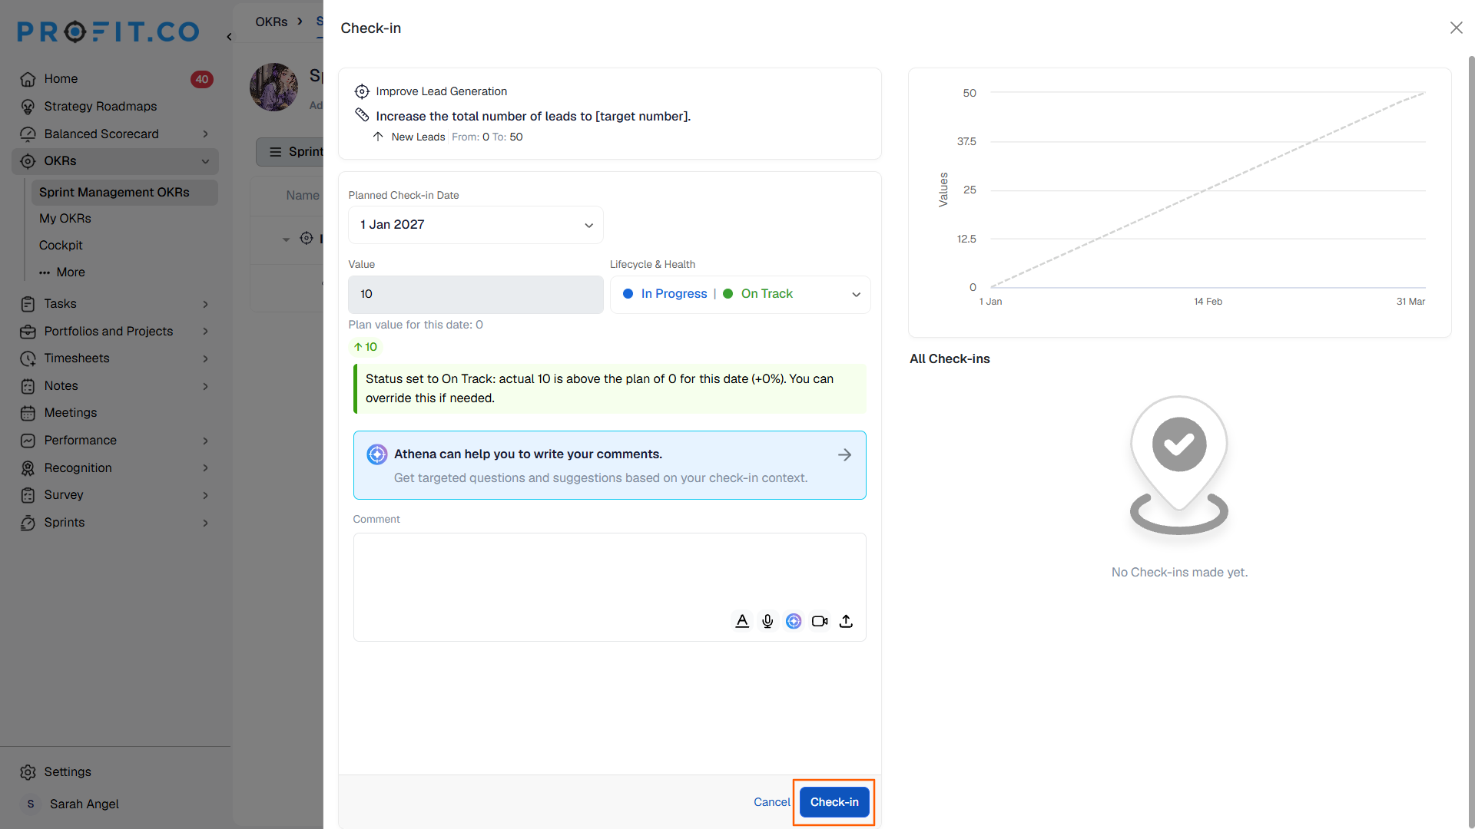Image resolution: width=1475 pixels, height=829 pixels.
Task: Click the arrow on the Athena help banner
Action: tap(844, 455)
